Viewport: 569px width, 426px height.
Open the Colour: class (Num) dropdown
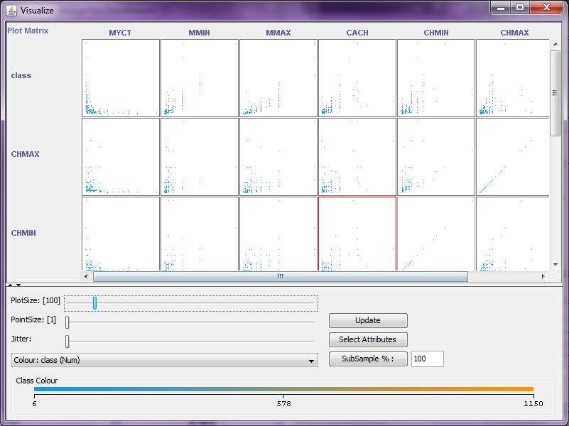165,360
